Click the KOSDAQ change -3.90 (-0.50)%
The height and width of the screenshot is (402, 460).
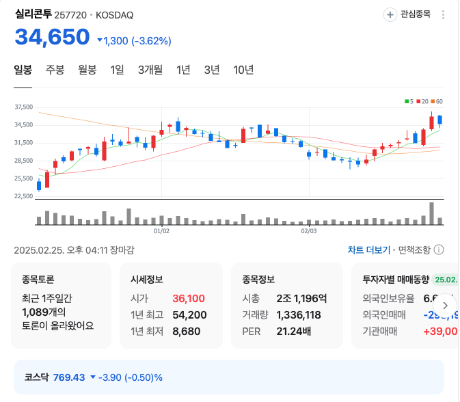coord(131,377)
